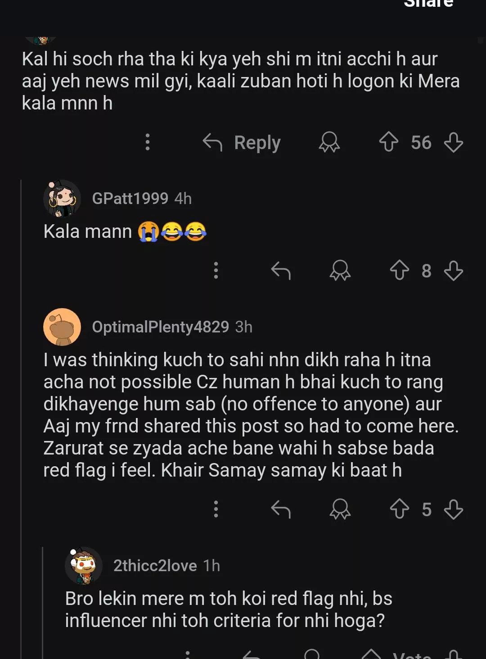
Task: Open more options for GPatt1999's comment
Action: 216,271
